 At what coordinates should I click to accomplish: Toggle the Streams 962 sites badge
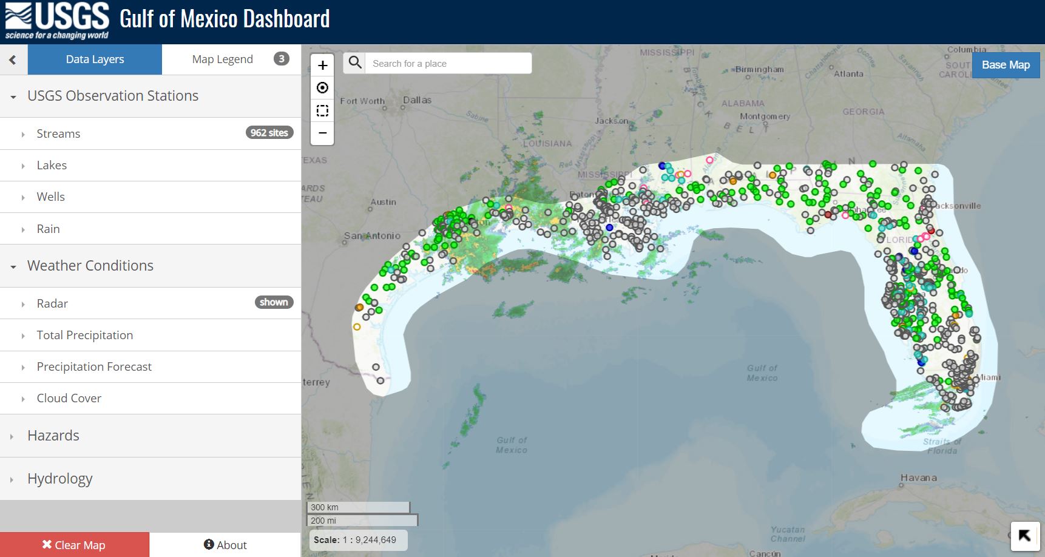coord(269,133)
